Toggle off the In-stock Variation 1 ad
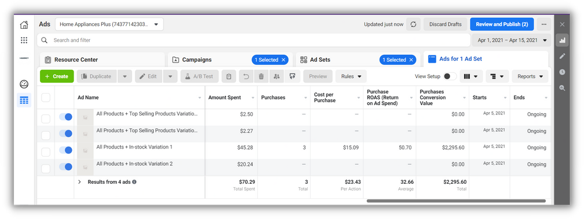The image size is (584, 219). [65, 150]
